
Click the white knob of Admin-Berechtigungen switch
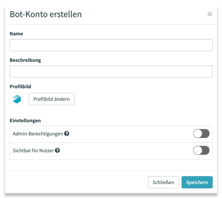coord(198,134)
